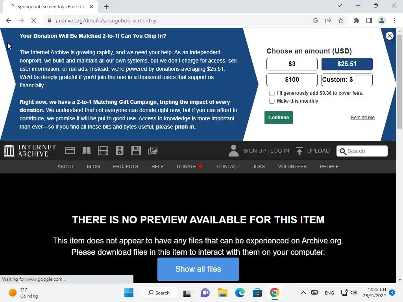403x302 pixels.
Task: Click the Remind Me link
Action: pos(362,118)
